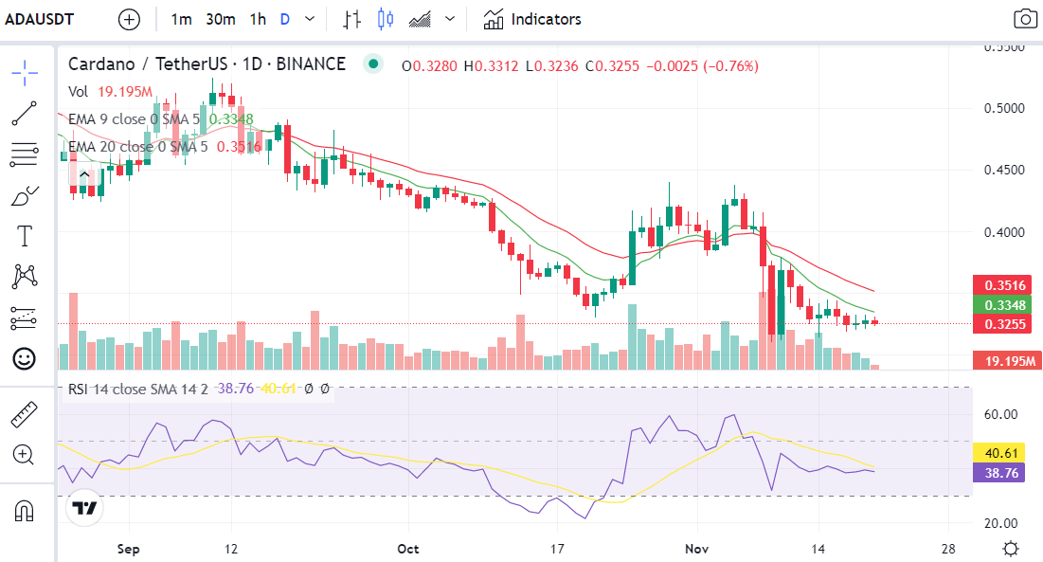1043x562 pixels.
Task: Select the Text annotation tool
Action: click(25, 236)
